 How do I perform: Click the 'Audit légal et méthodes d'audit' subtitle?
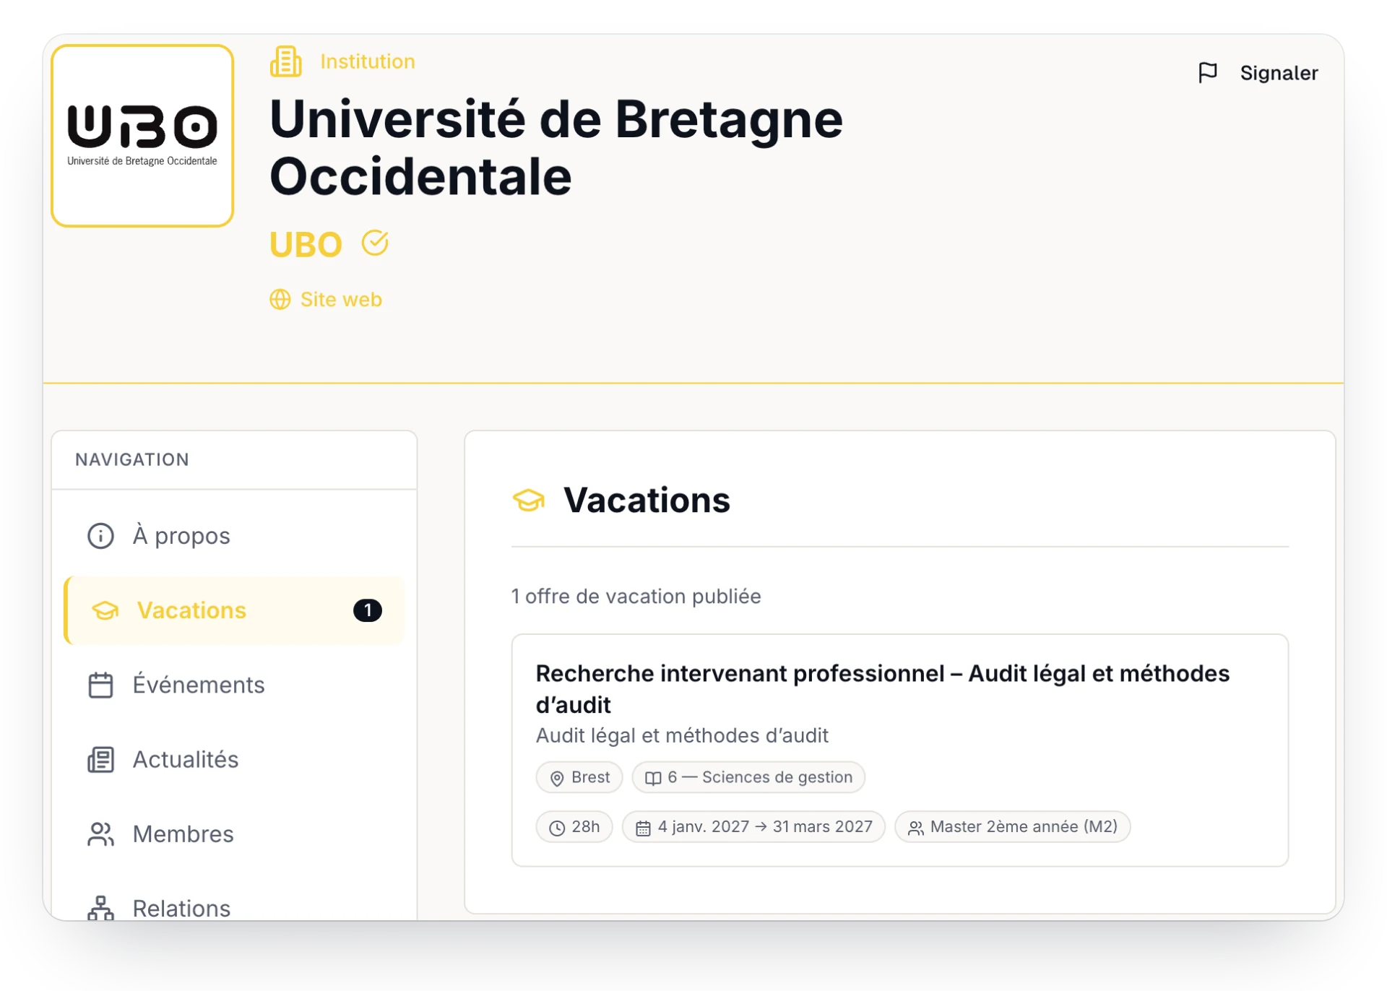(682, 735)
